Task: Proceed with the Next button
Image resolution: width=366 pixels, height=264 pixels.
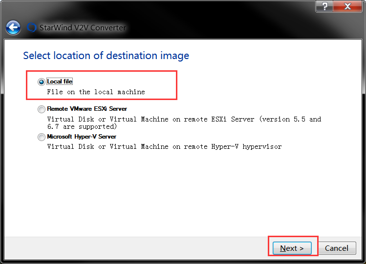Action: 292,248
